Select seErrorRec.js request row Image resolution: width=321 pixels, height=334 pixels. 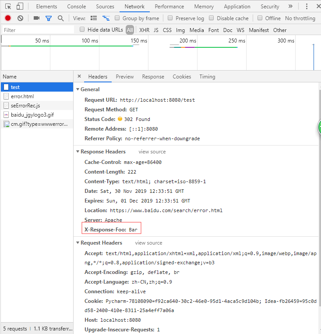(x=37, y=106)
